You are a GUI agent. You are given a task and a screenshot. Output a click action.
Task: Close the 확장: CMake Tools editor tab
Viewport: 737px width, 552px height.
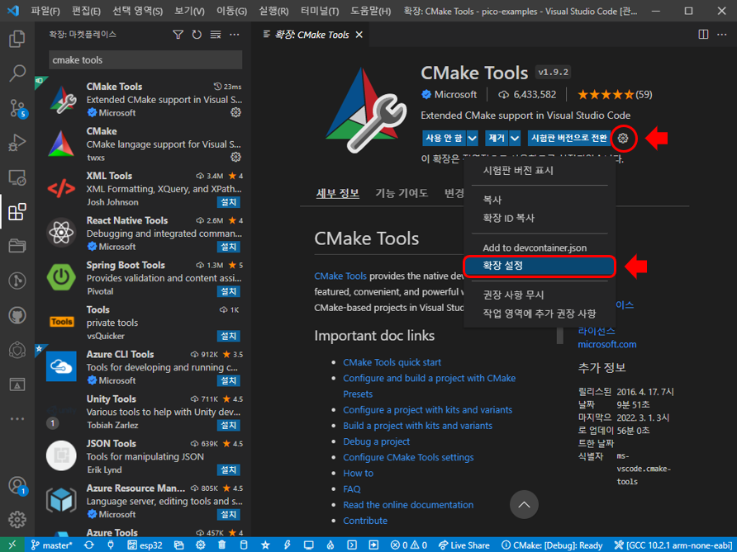click(359, 35)
